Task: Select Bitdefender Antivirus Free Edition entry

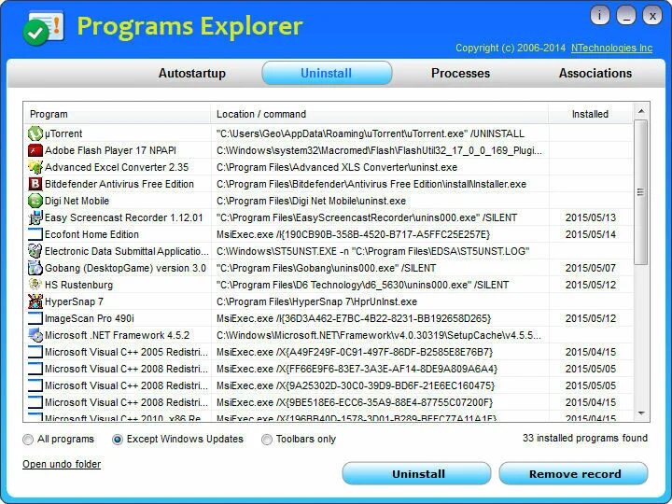Action: pyautogui.click(x=119, y=184)
